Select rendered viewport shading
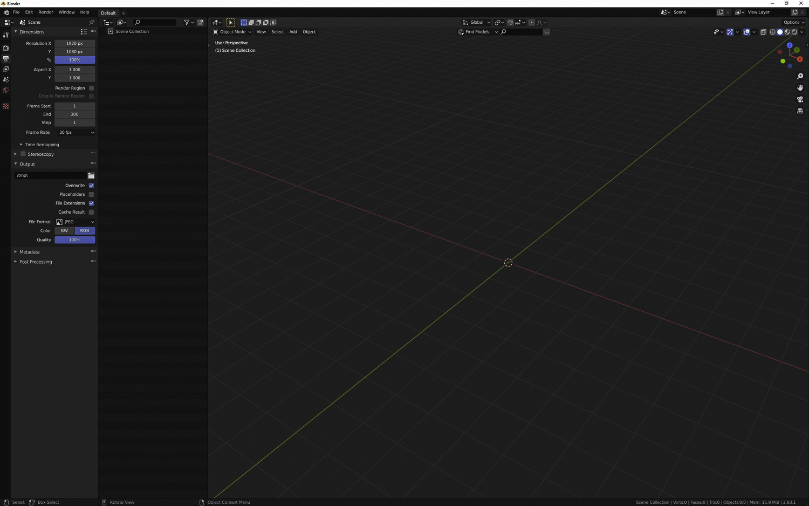Screen dimensions: 809x506 (794, 32)
